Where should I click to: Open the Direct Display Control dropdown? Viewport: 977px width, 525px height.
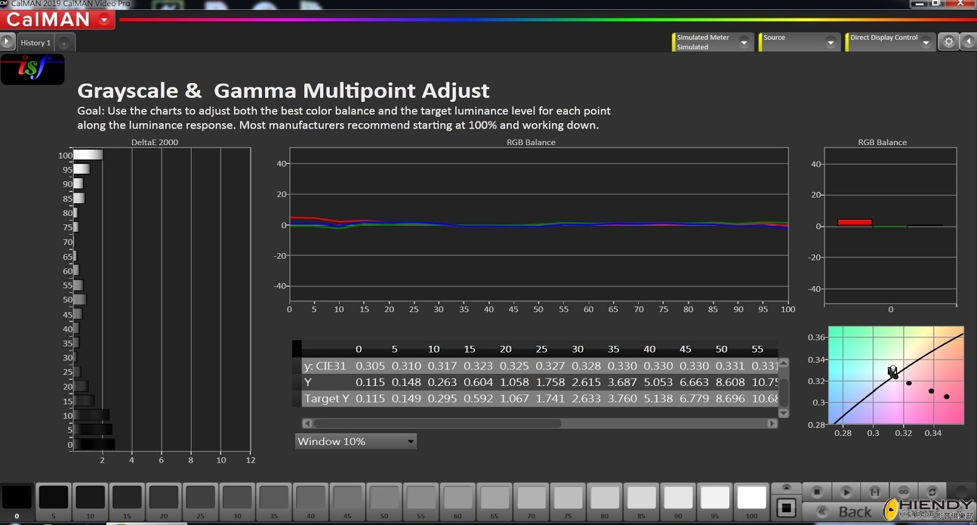(x=926, y=42)
